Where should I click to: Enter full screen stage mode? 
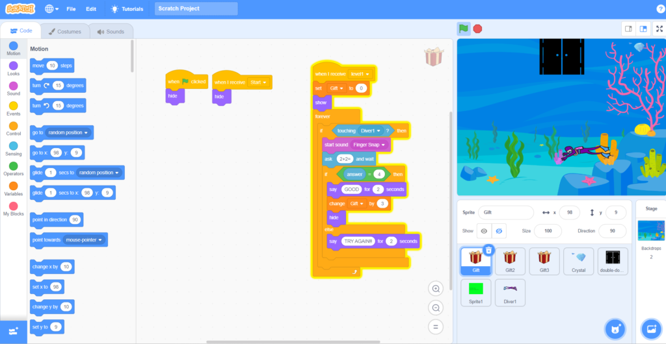click(658, 29)
